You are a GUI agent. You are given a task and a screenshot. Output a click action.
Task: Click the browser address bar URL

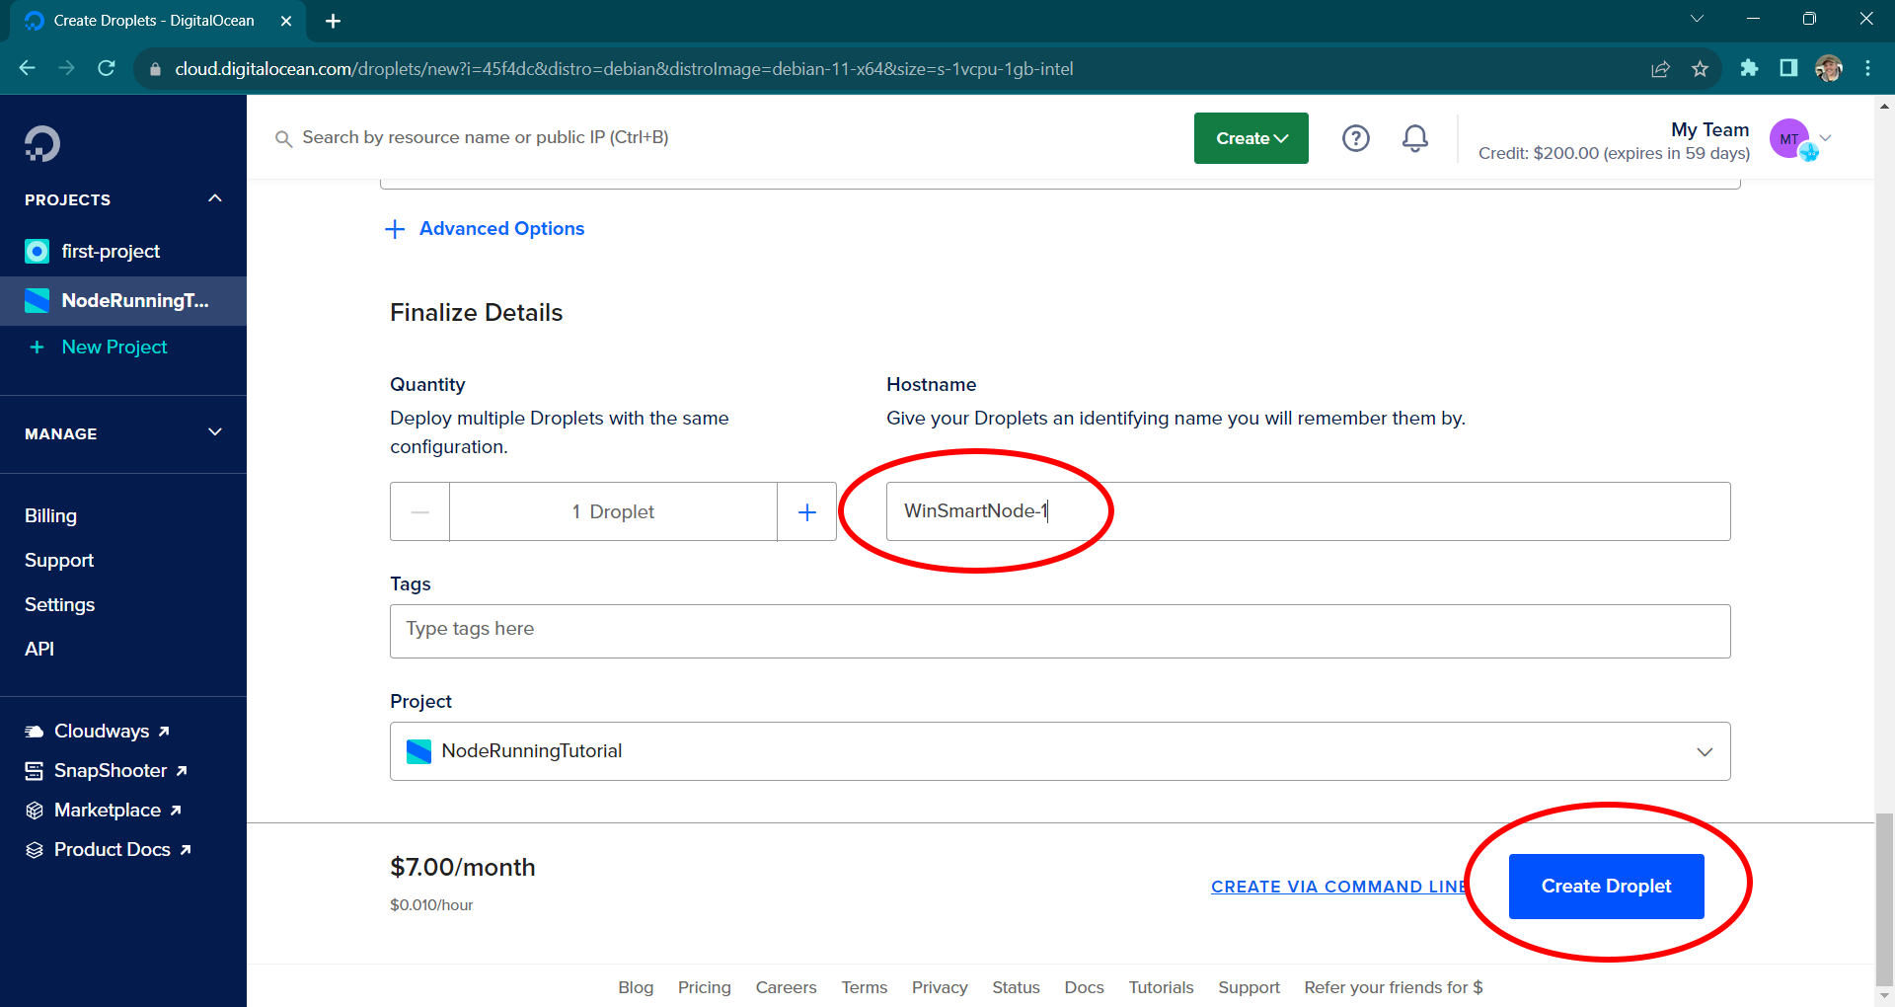click(624, 69)
